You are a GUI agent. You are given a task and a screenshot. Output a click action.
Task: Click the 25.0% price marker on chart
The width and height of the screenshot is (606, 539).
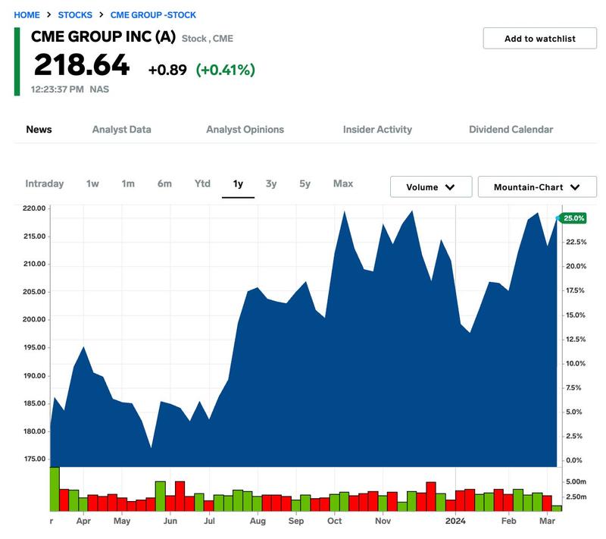click(573, 218)
